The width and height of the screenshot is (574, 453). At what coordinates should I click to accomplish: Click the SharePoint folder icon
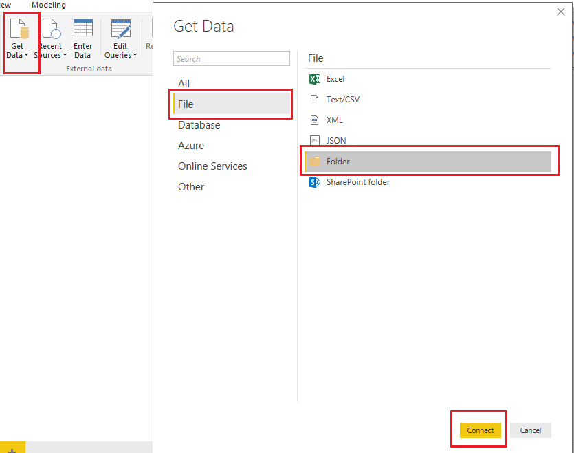314,182
